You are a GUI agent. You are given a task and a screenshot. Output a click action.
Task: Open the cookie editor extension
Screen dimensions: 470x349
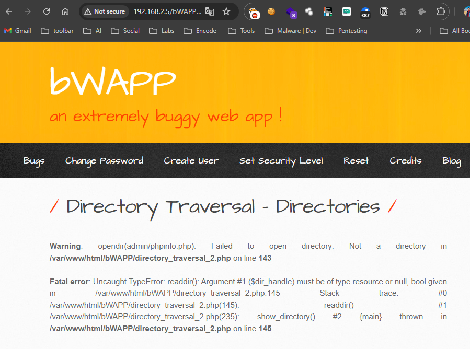(271, 11)
